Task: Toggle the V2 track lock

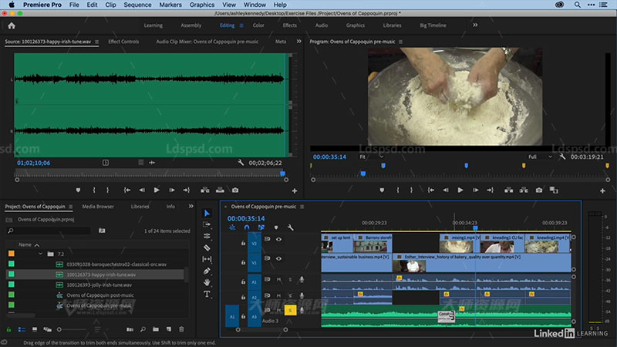Action: tap(243, 244)
